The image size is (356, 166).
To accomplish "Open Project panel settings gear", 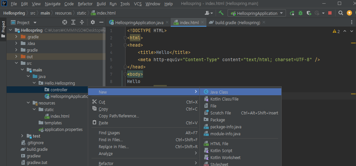I will click(92, 22).
